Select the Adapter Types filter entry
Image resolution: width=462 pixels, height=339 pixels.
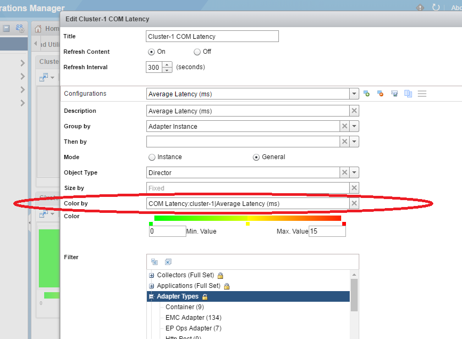(178, 296)
